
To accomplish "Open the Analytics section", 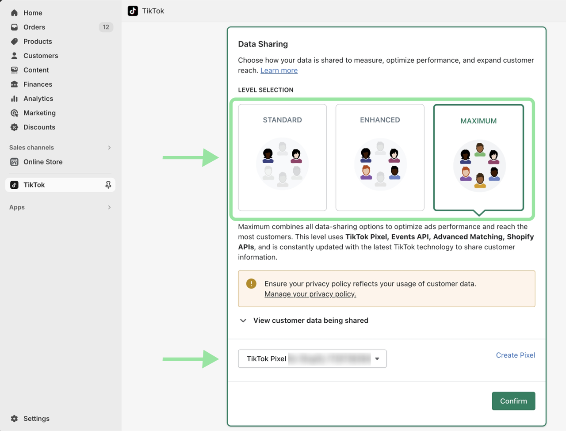I will (x=37, y=98).
